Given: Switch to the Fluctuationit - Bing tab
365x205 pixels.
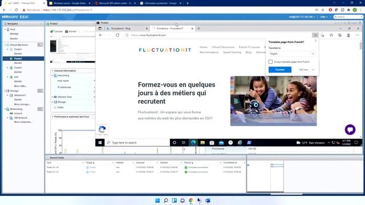Looking at the screenshot, I should pyautogui.click(x=120, y=28).
